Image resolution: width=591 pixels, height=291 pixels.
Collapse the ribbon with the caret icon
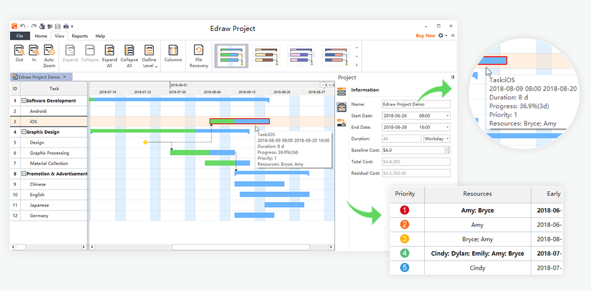pos(452,35)
